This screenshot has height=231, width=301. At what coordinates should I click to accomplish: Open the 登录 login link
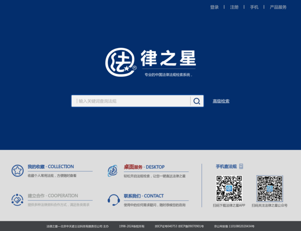(214, 7)
